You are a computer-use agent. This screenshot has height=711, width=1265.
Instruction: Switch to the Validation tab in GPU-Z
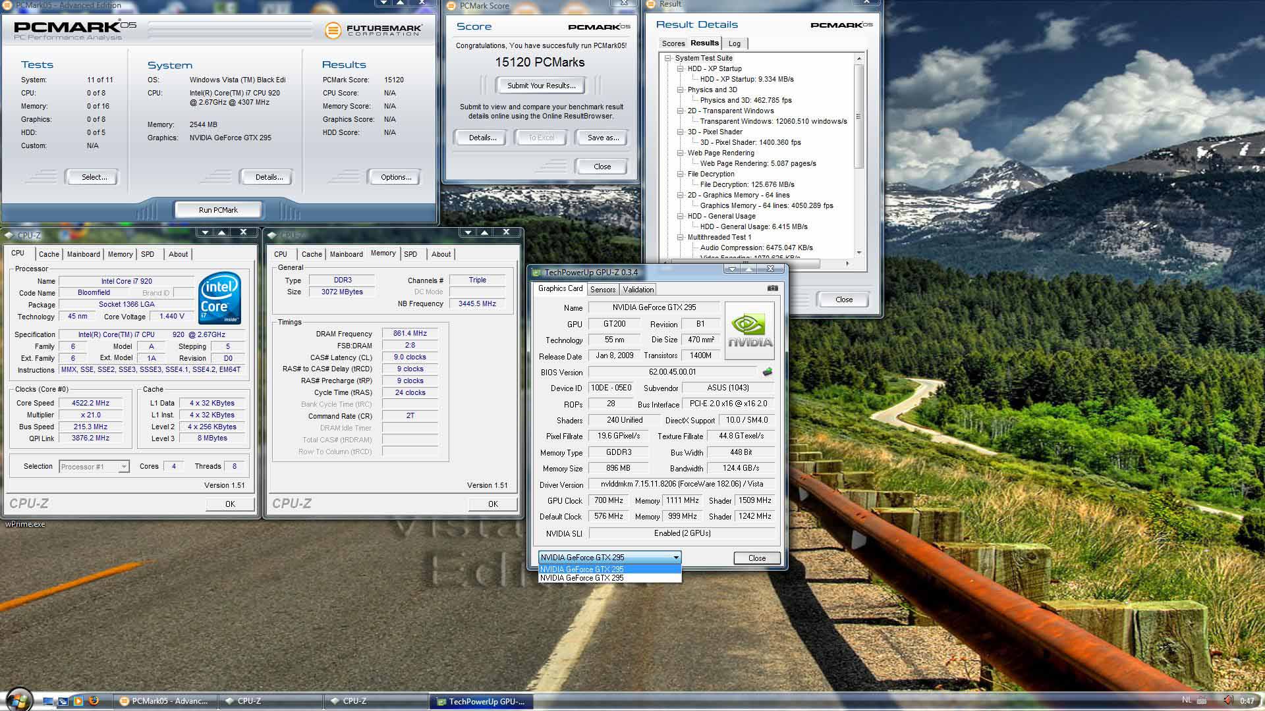point(638,290)
